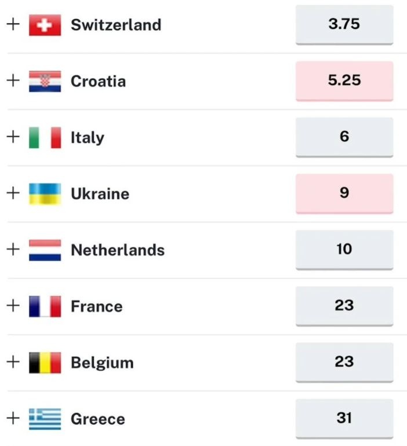
Task: Click the Switzerland flag icon
Action: 45,25
